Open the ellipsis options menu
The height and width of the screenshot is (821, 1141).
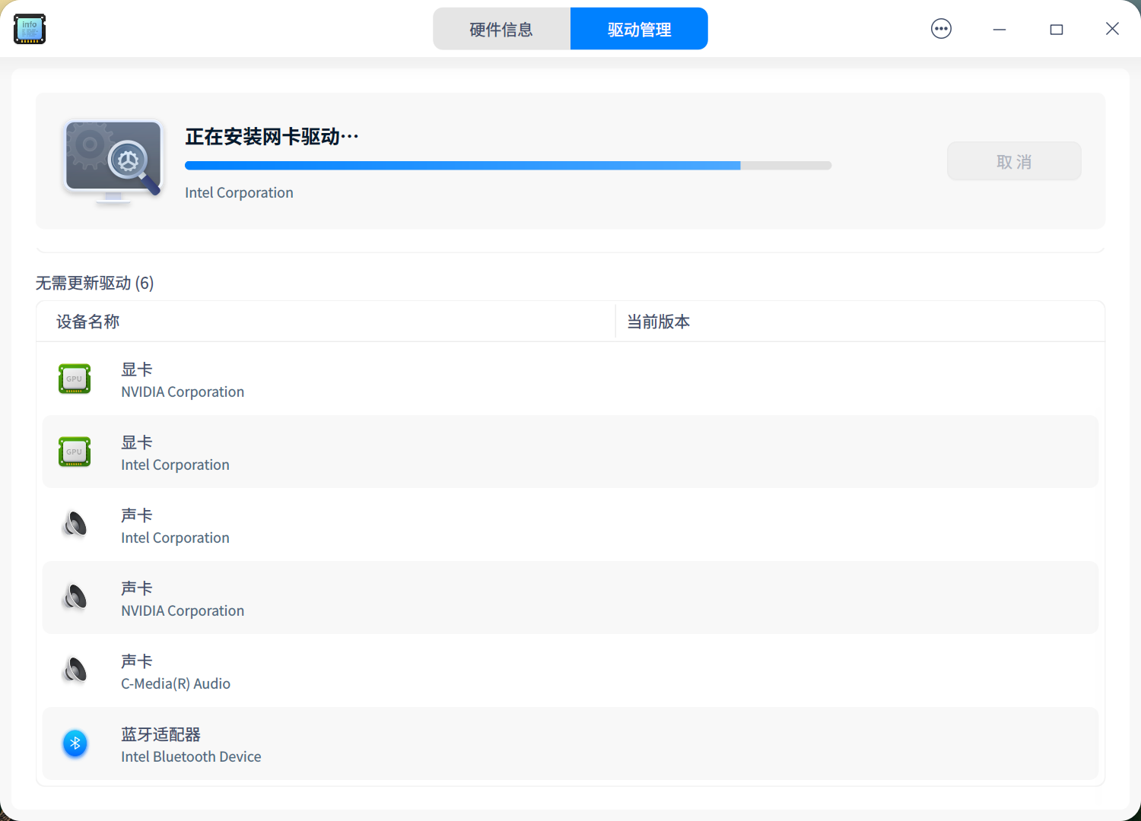(x=940, y=28)
